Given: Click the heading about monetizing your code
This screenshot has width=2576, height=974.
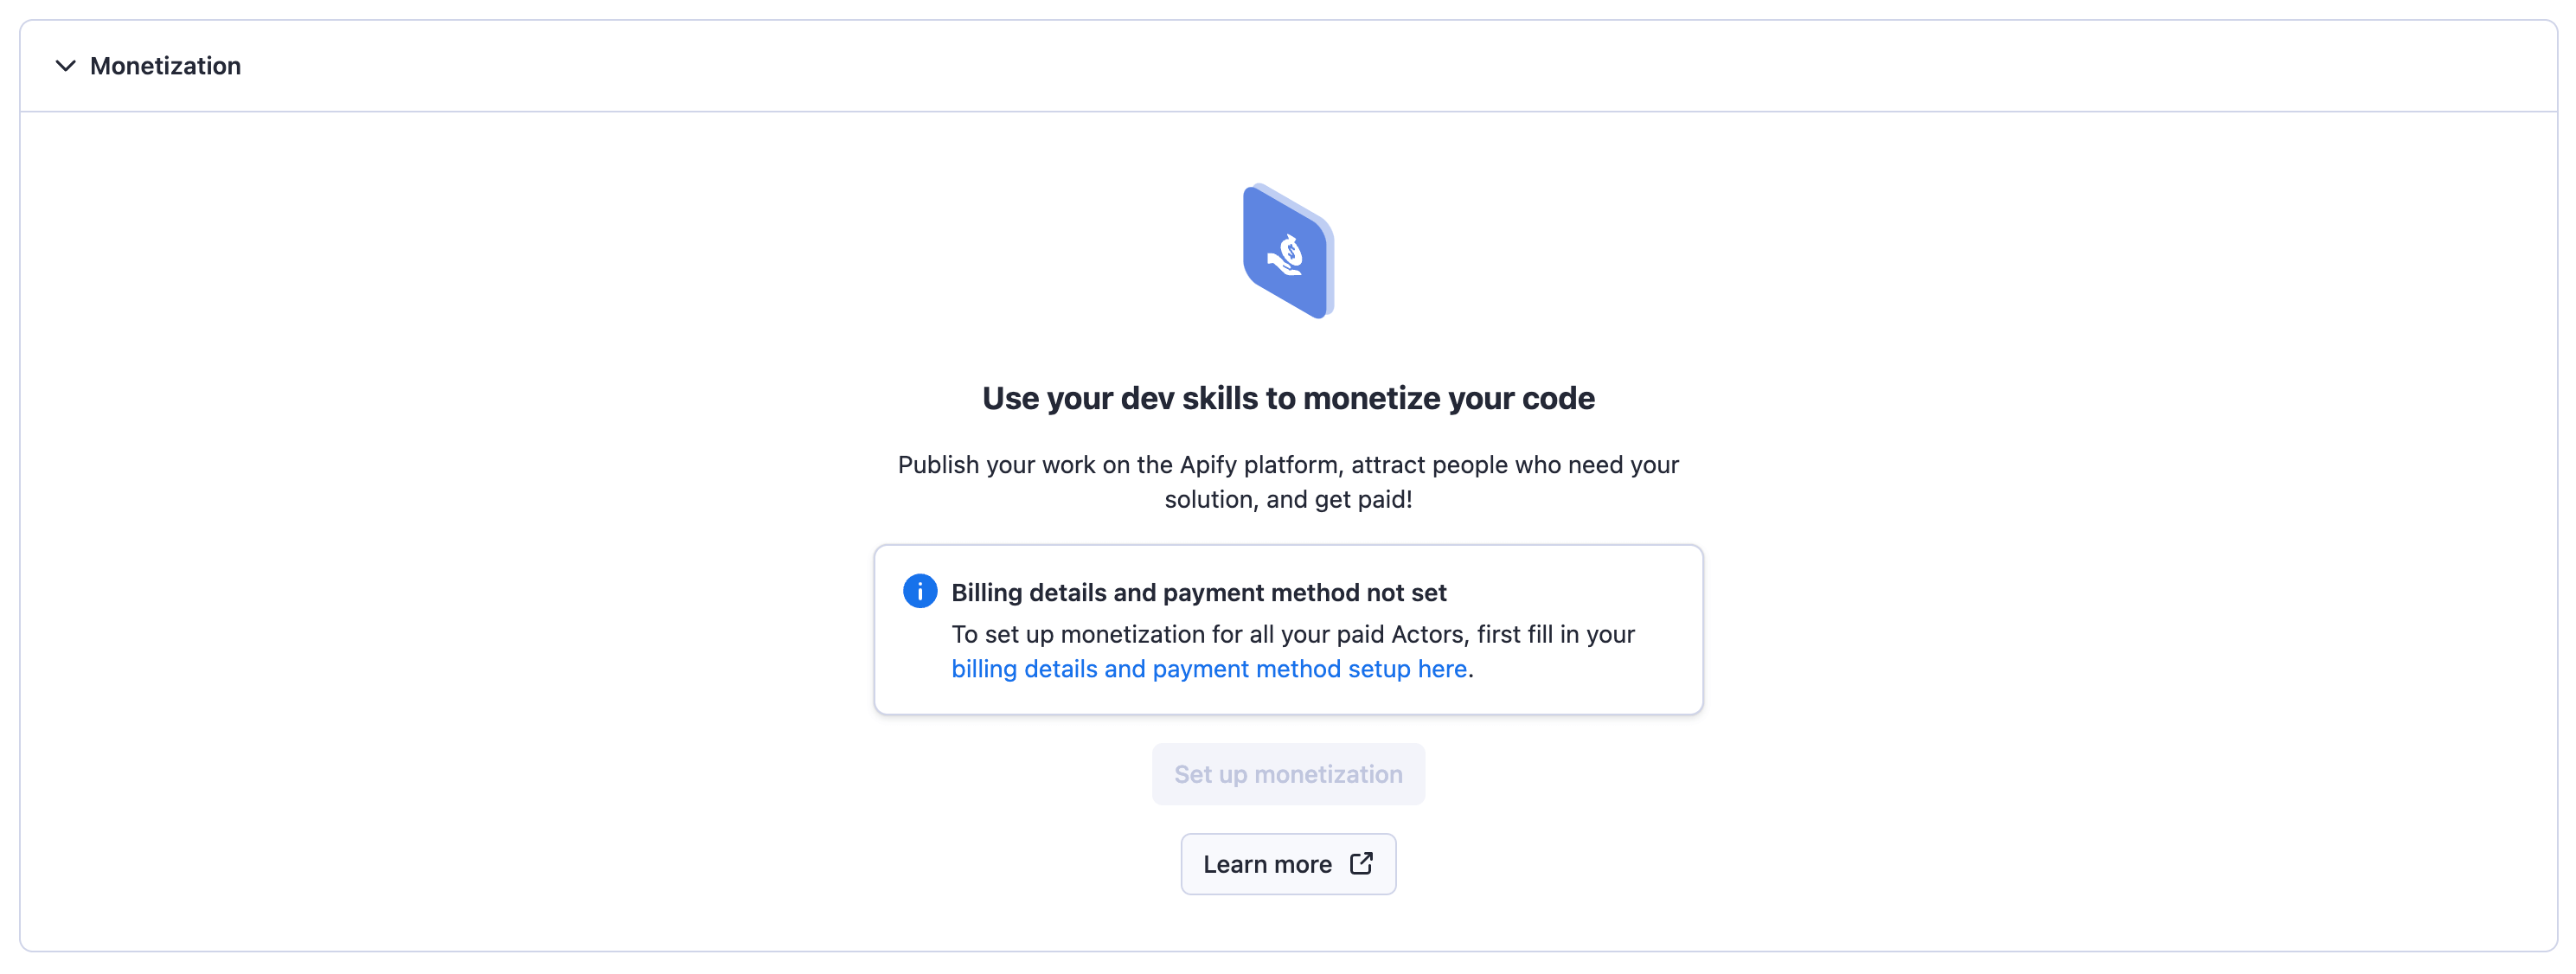Looking at the screenshot, I should pos(1288,397).
